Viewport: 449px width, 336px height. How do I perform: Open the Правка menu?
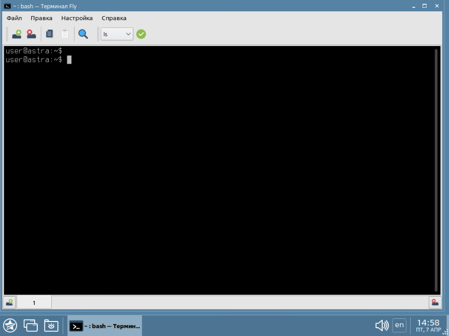click(x=41, y=18)
